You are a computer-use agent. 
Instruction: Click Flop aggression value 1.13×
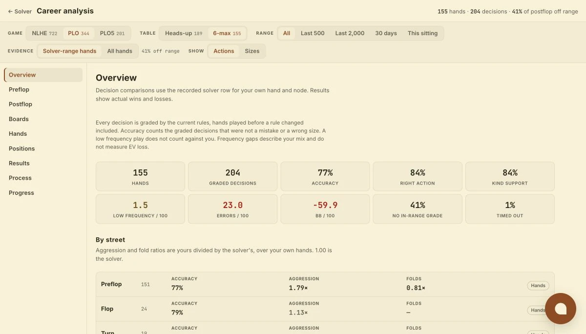pyautogui.click(x=298, y=313)
